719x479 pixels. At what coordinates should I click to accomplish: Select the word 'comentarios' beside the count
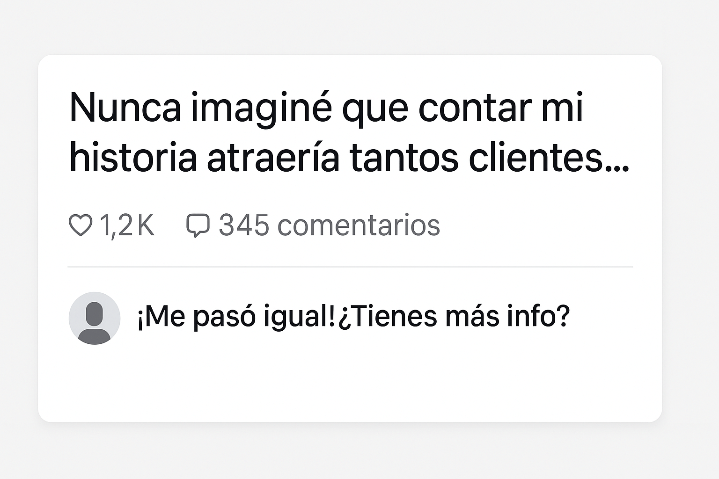pyautogui.click(x=359, y=225)
